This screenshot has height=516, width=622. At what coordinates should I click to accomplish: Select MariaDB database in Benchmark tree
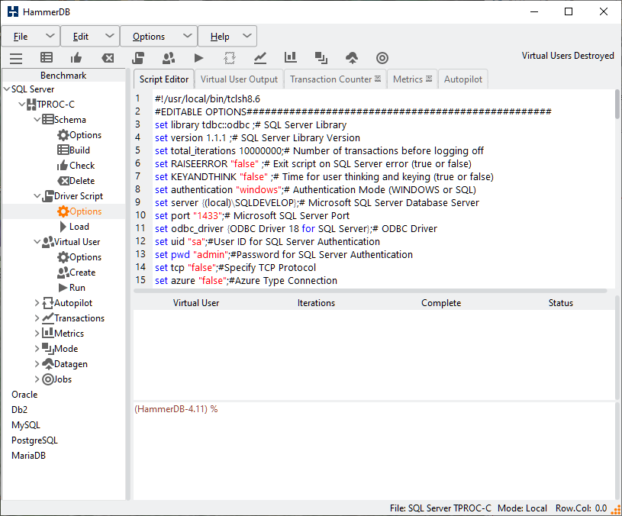tap(28, 456)
